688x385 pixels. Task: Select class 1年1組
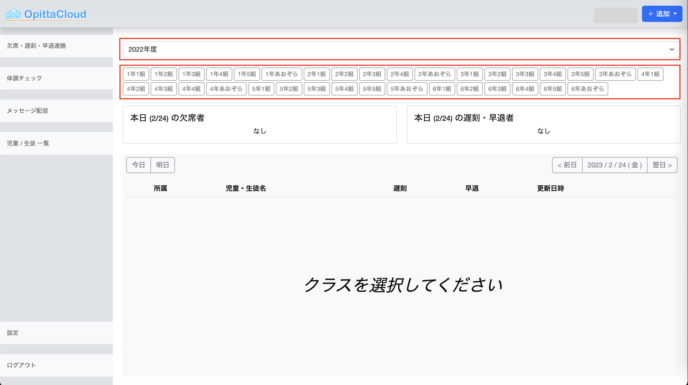(136, 74)
